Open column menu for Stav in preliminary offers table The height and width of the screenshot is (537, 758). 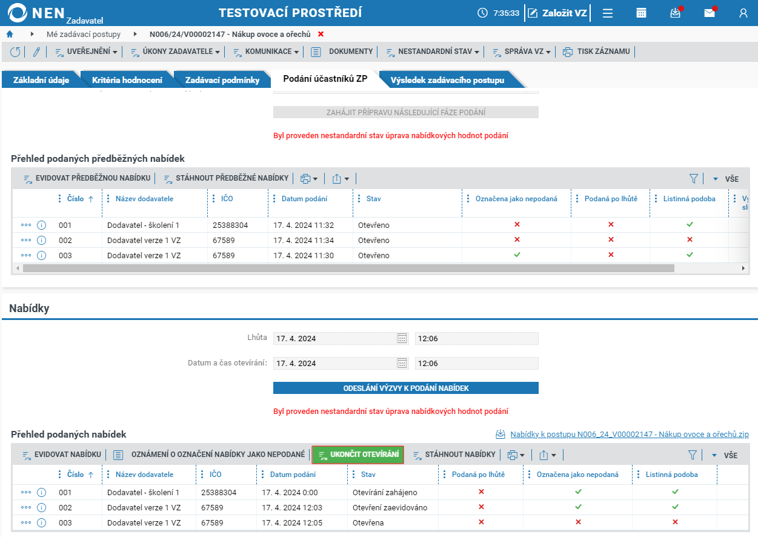[x=359, y=199]
